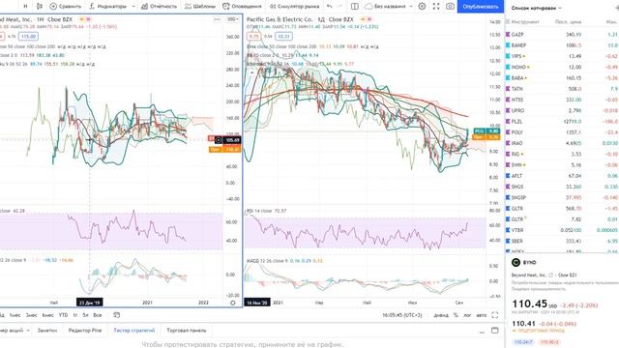Open chart settings gear
Screen dimensions: 619x348
(x=422, y=7)
